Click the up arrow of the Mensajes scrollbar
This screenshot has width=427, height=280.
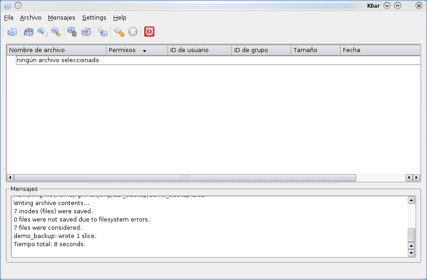pos(411,200)
